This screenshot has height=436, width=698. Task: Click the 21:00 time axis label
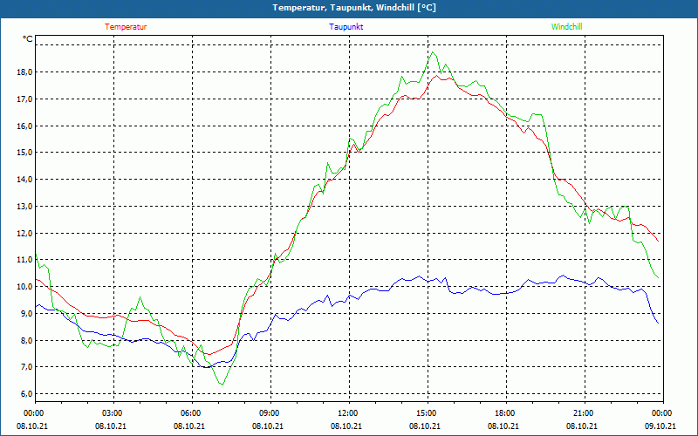[583, 413]
